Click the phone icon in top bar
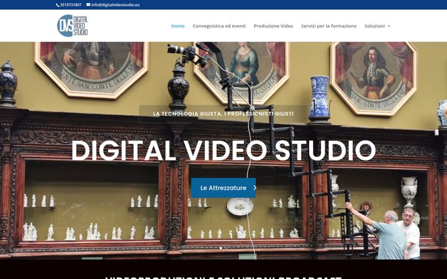This screenshot has height=279, width=447. click(58, 5)
